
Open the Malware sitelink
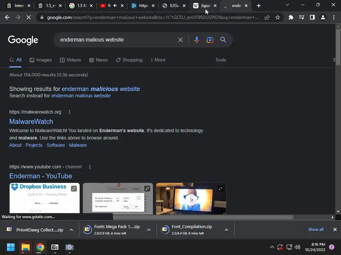pos(78,145)
